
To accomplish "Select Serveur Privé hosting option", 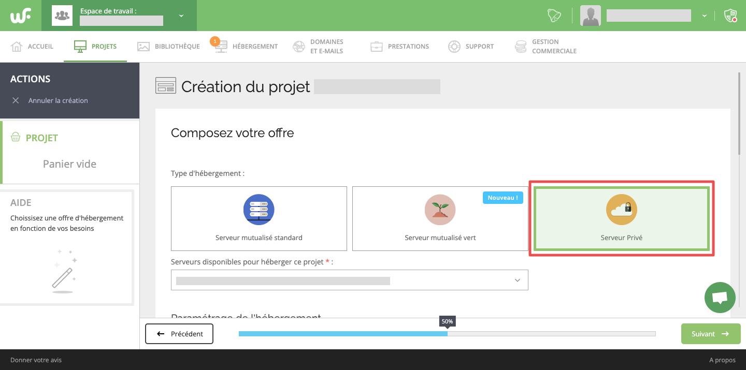I will point(622,218).
